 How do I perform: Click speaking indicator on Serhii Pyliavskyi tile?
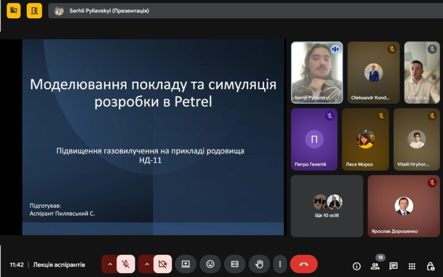pyautogui.click(x=335, y=49)
